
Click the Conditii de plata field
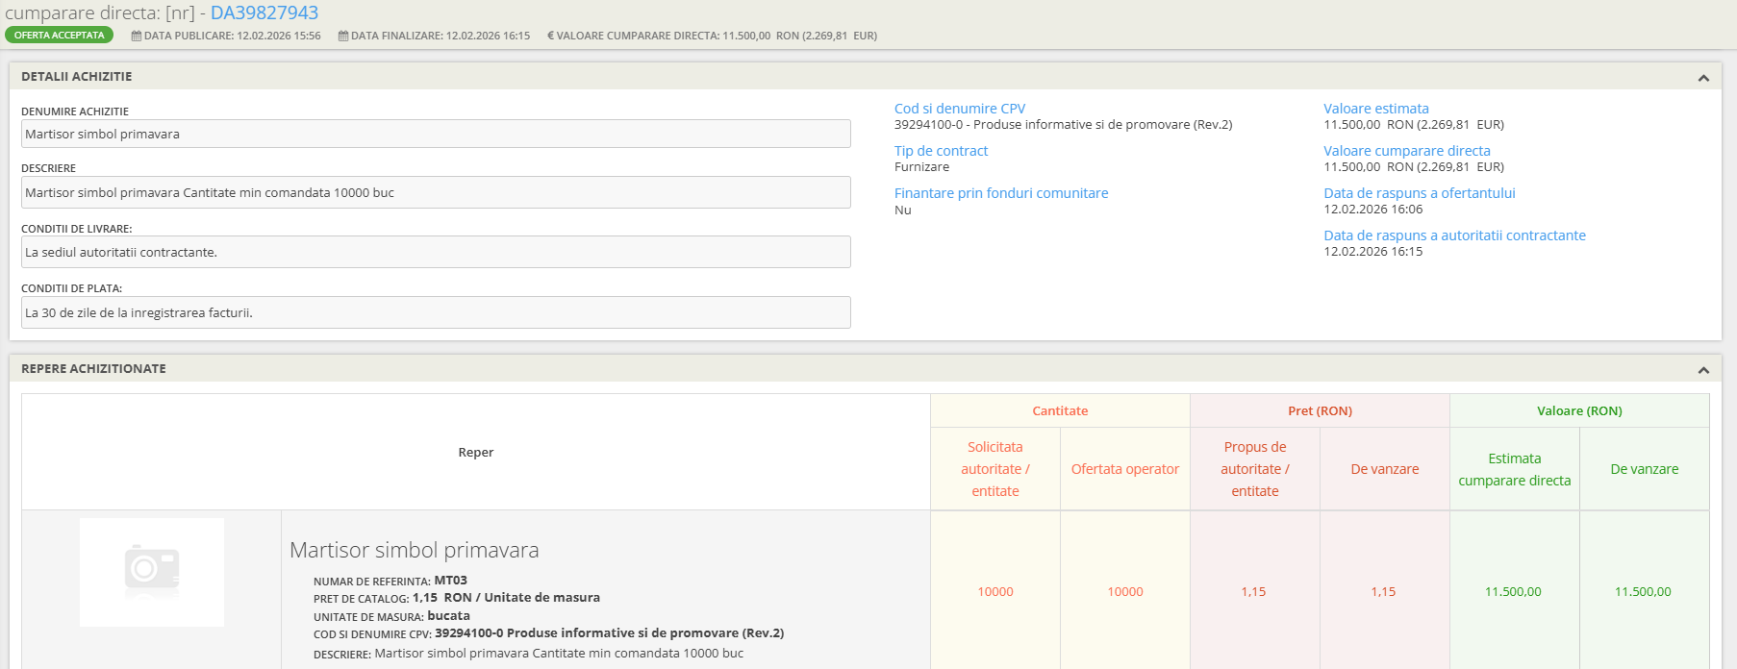click(436, 313)
